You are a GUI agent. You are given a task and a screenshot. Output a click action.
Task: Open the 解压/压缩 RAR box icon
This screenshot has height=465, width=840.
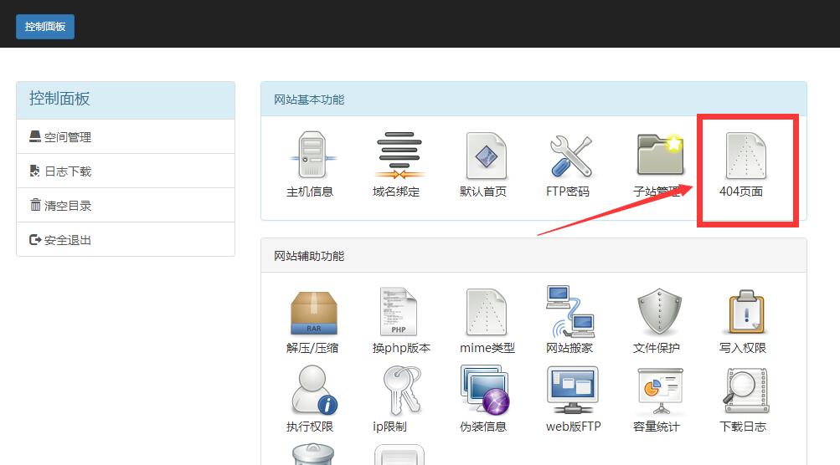[x=314, y=313]
